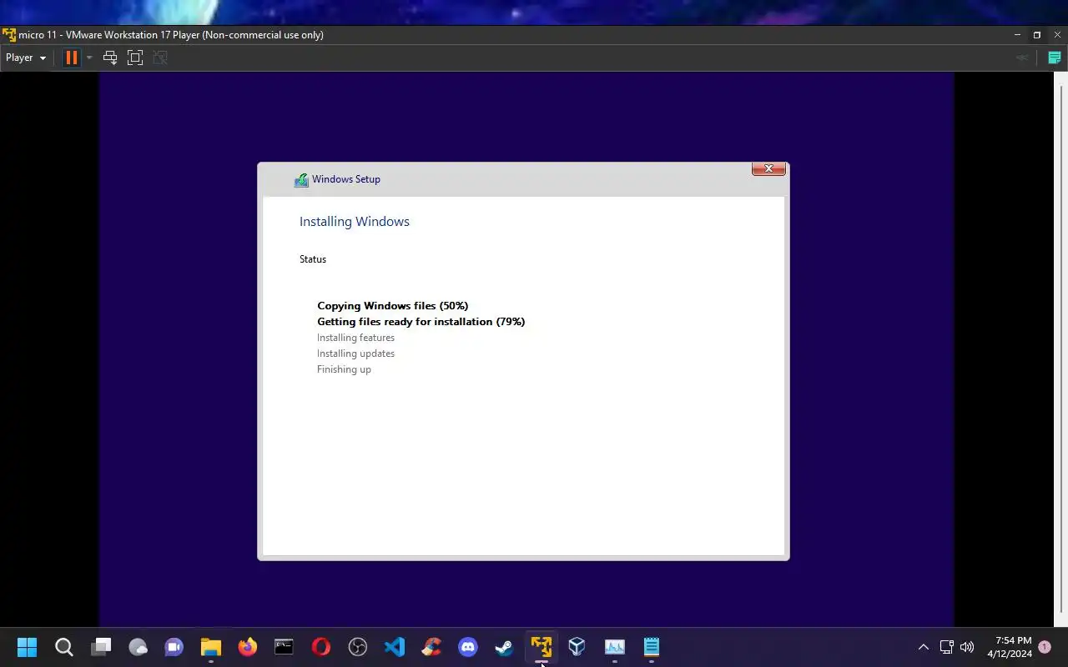The height and width of the screenshot is (667, 1068).
Task: Open the Notepad taskbar icon
Action: [x=651, y=647]
